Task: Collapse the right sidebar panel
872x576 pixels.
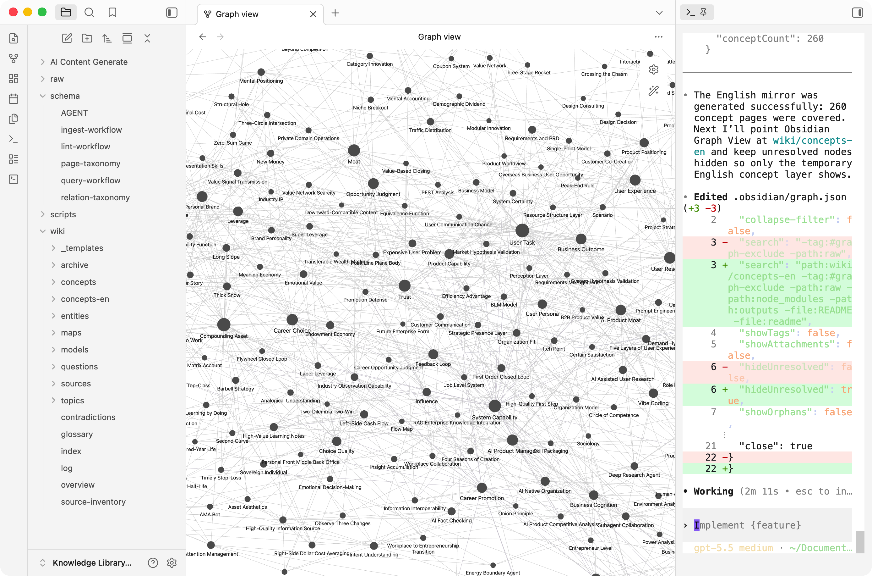Action: pos(857,13)
